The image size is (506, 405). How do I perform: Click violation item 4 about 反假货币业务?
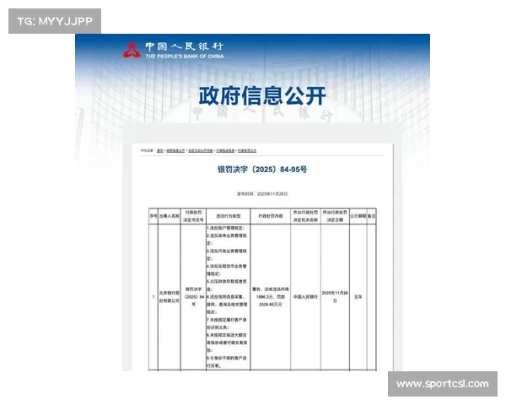point(227,270)
